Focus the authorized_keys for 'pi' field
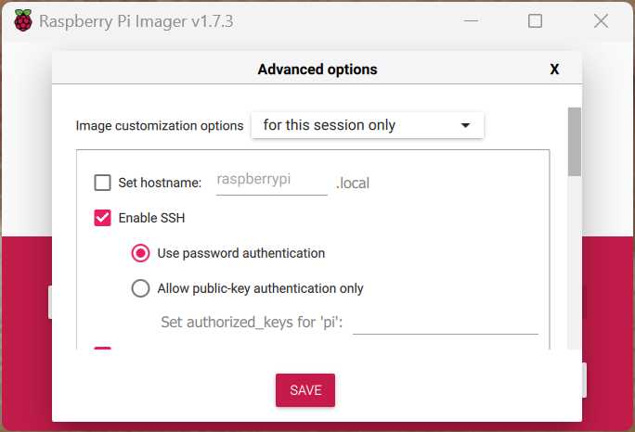This screenshot has width=635, height=432. coord(446,323)
